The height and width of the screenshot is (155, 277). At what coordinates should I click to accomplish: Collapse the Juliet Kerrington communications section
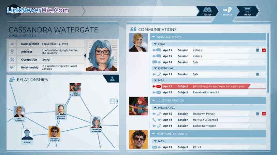[x=153, y=101]
